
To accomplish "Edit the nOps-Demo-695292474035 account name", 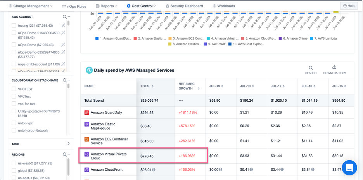I will pyautogui.click(x=63, y=52).
